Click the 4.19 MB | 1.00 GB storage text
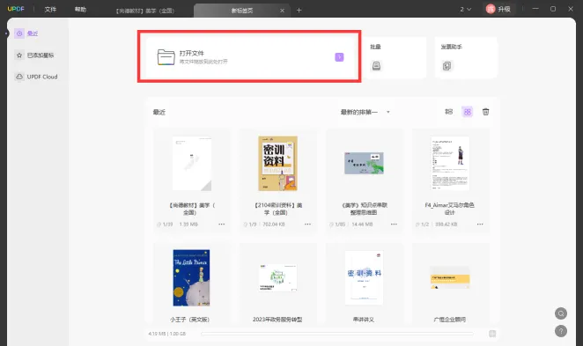This screenshot has width=583, height=346. [x=167, y=334]
